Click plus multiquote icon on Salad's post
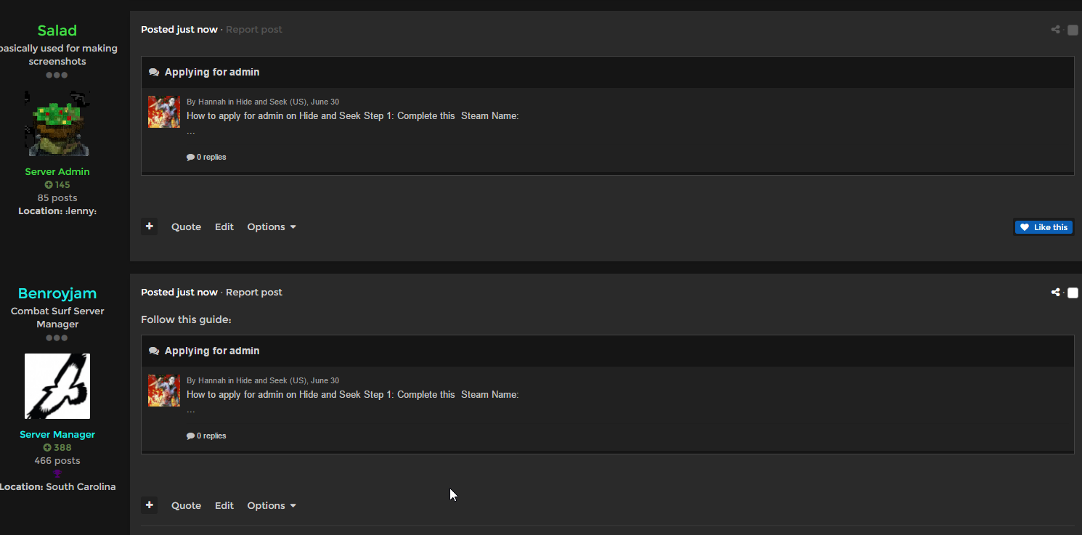Image resolution: width=1082 pixels, height=535 pixels. 150,226
